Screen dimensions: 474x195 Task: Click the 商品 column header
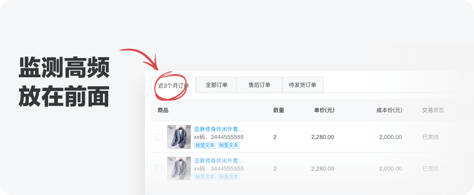163,110
